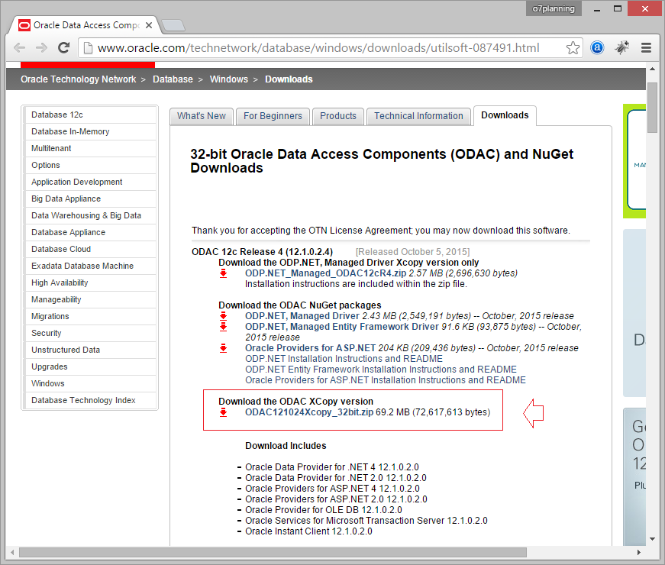Open Application Development sidebar item
This screenshot has height=565, width=665.
point(90,182)
